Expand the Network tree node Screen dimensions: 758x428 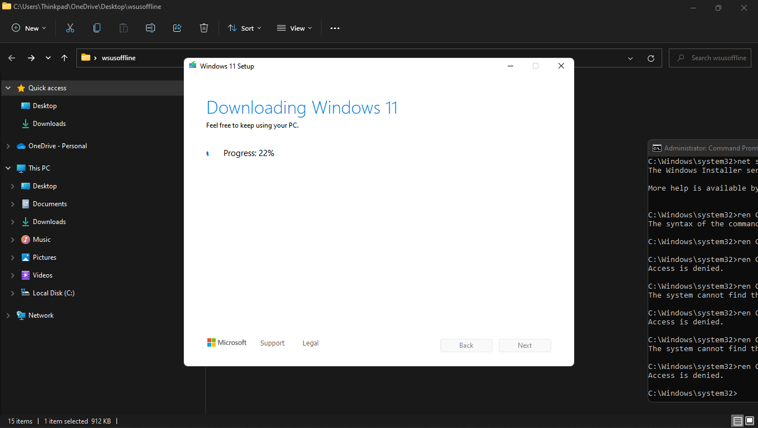point(8,315)
